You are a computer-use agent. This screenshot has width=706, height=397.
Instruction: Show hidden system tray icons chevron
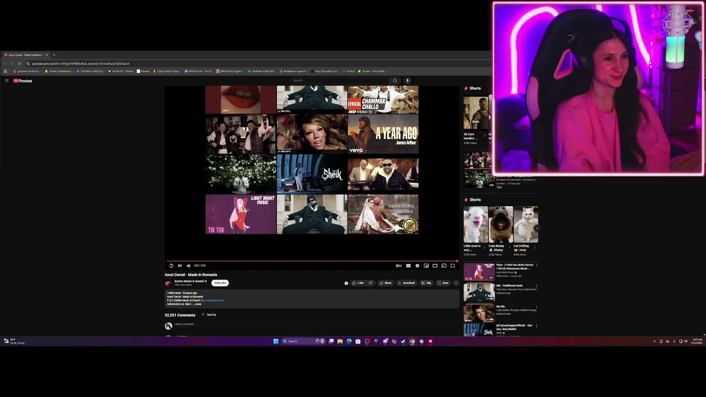pyautogui.click(x=654, y=341)
